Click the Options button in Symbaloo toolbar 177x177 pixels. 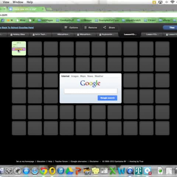71,28
